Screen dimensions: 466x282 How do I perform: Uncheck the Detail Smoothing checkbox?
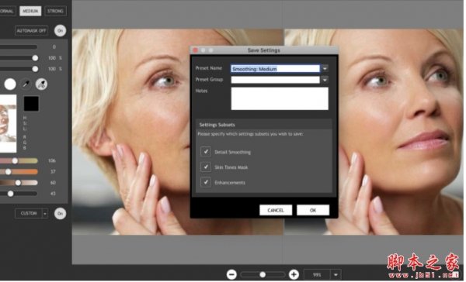point(206,152)
